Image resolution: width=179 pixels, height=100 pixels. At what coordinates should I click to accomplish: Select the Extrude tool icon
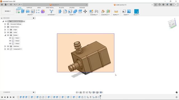[x=23, y=11]
